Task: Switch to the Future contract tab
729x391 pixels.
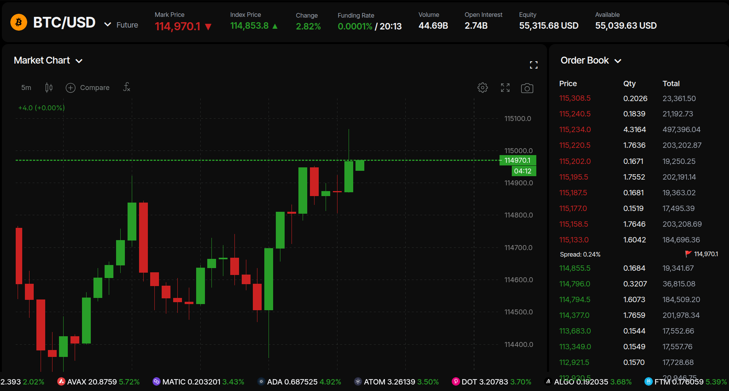Action: 127,25
